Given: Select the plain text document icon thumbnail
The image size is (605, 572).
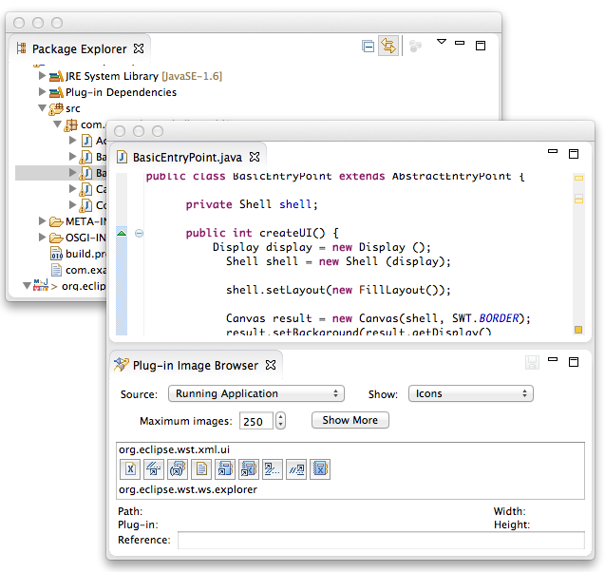Looking at the screenshot, I should click(201, 469).
